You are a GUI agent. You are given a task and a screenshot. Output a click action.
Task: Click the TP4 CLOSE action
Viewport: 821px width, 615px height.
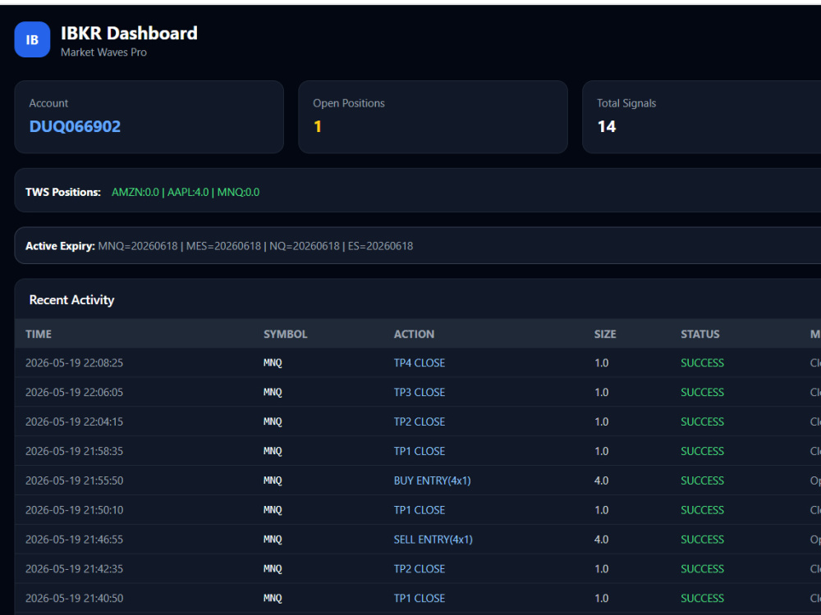pos(420,363)
